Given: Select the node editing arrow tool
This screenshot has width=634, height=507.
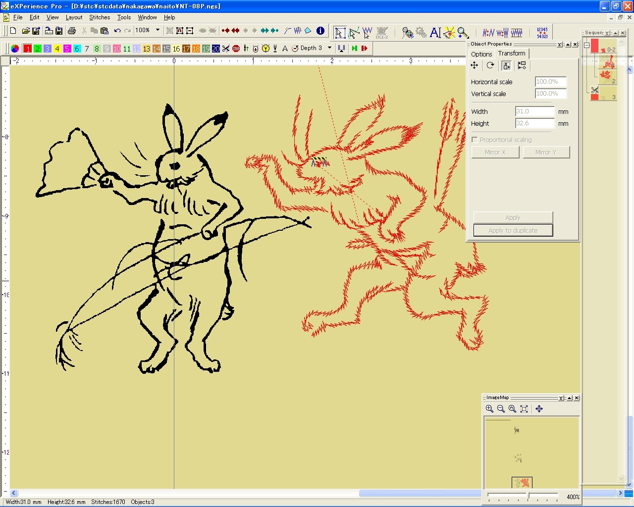Looking at the screenshot, I should tap(354, 33).
